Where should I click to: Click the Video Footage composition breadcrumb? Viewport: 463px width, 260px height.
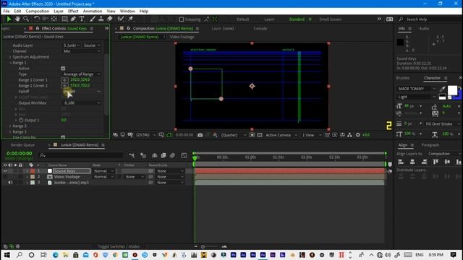[x=182, y=37]
